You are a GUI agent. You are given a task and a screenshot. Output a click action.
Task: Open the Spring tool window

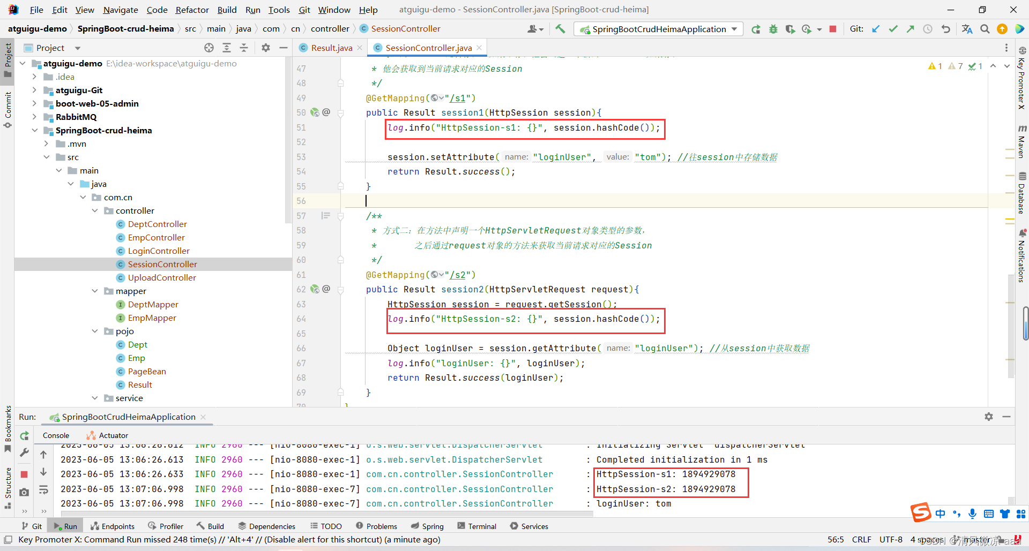(427, 526)
